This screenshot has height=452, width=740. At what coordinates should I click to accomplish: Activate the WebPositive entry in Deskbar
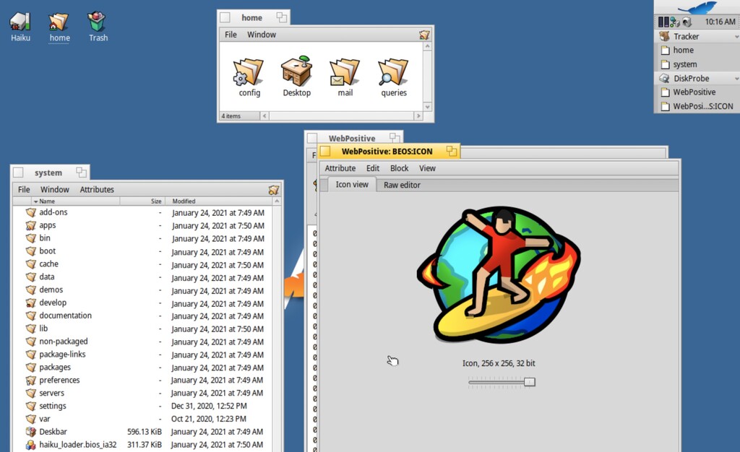694,92
